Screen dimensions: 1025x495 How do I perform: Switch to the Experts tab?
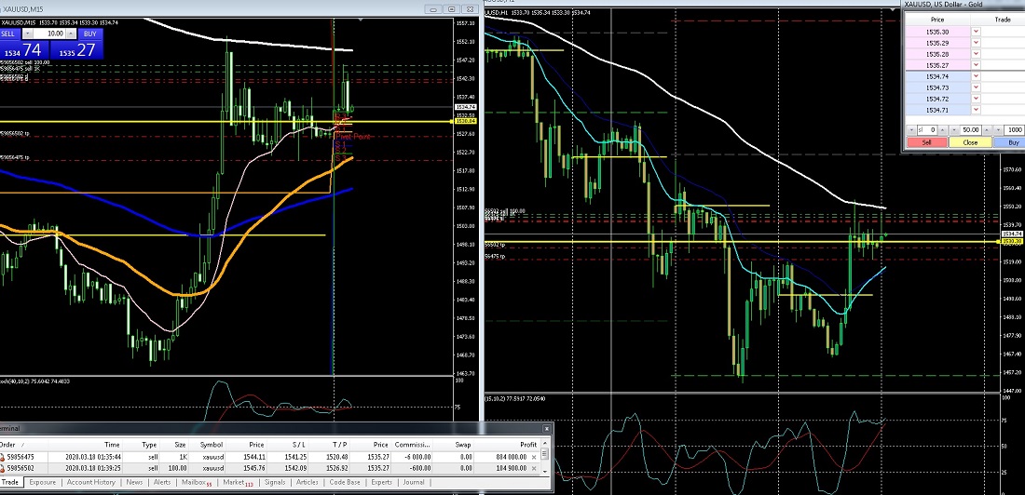[382, 483]
